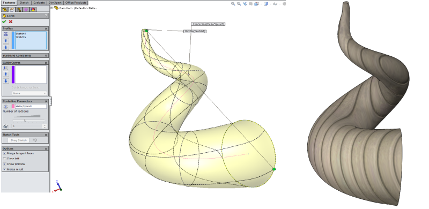This screenshot has height=209, width=429.
Task: Collapse the Centerline Parameters section
Action: (46, 101)
